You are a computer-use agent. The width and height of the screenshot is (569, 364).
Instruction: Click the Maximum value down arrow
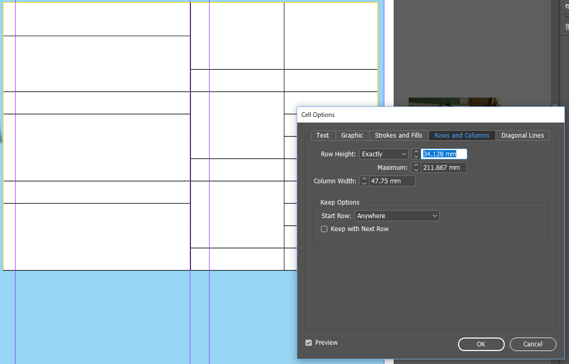coord(416,169)
